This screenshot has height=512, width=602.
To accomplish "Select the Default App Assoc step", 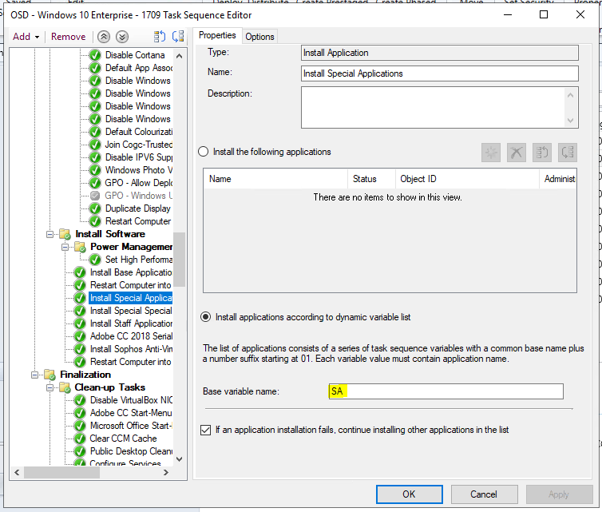I will [x=139, y=68].
